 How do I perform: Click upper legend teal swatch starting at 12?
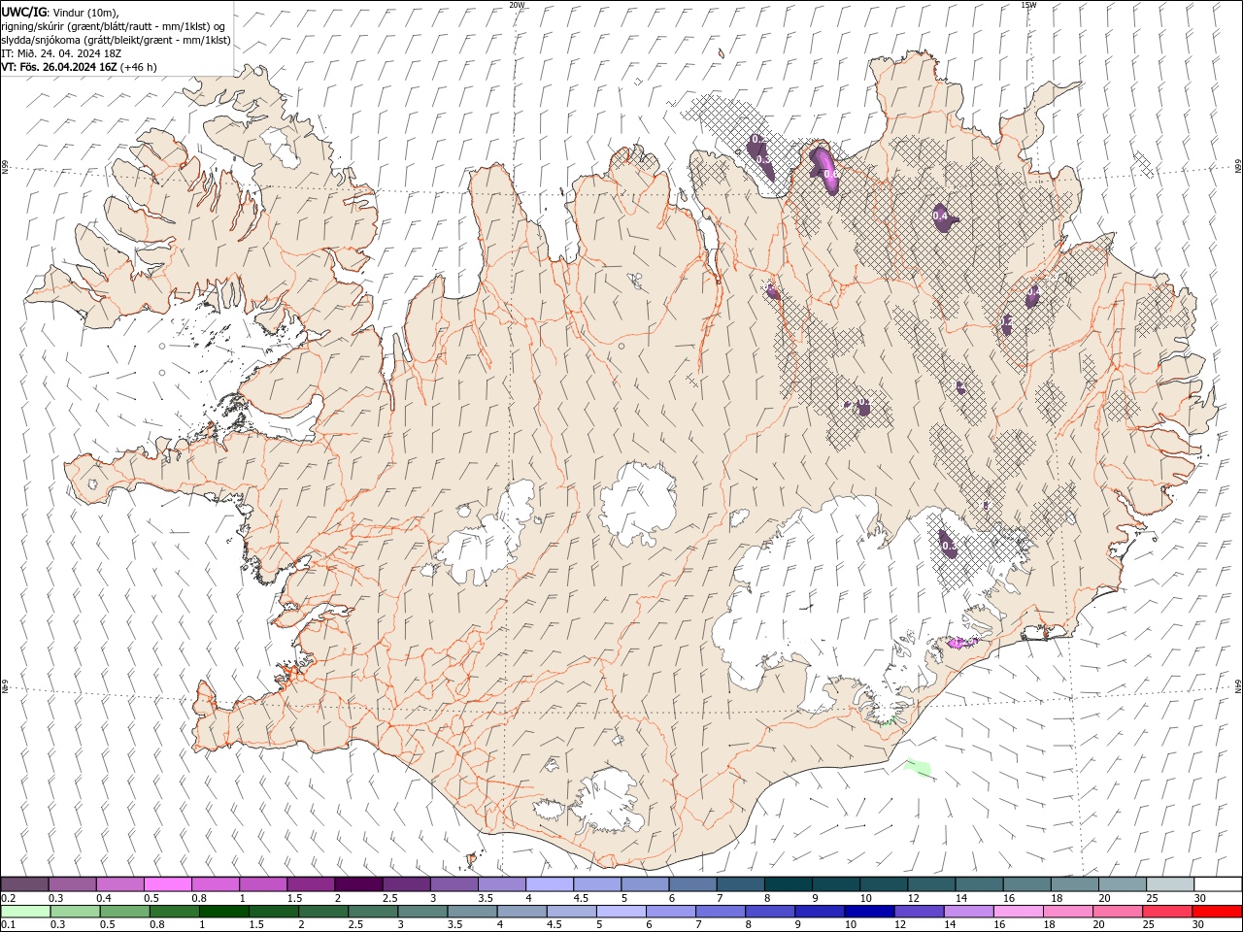[930, 884]
